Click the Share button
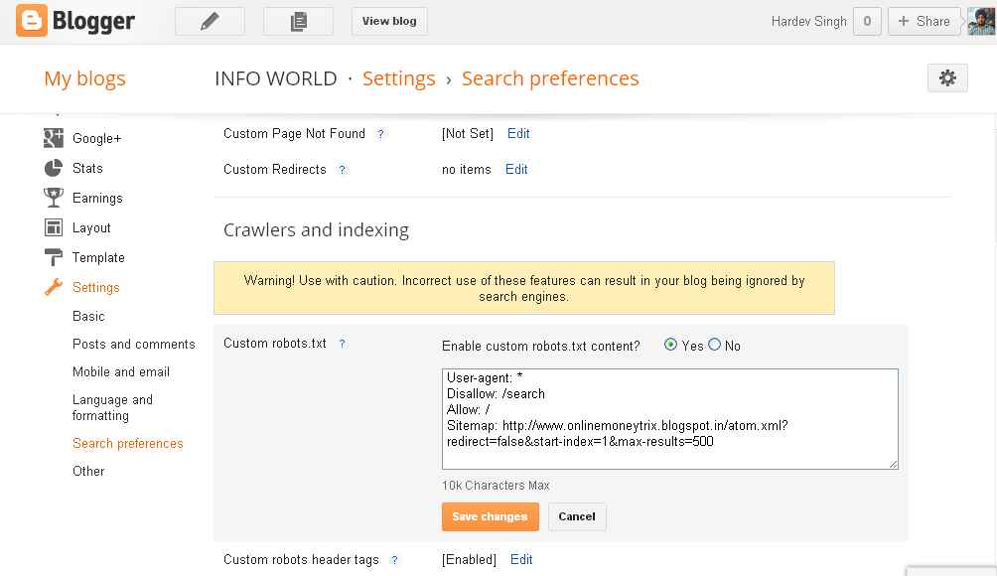The image size is (997, 576). [924, 21]
